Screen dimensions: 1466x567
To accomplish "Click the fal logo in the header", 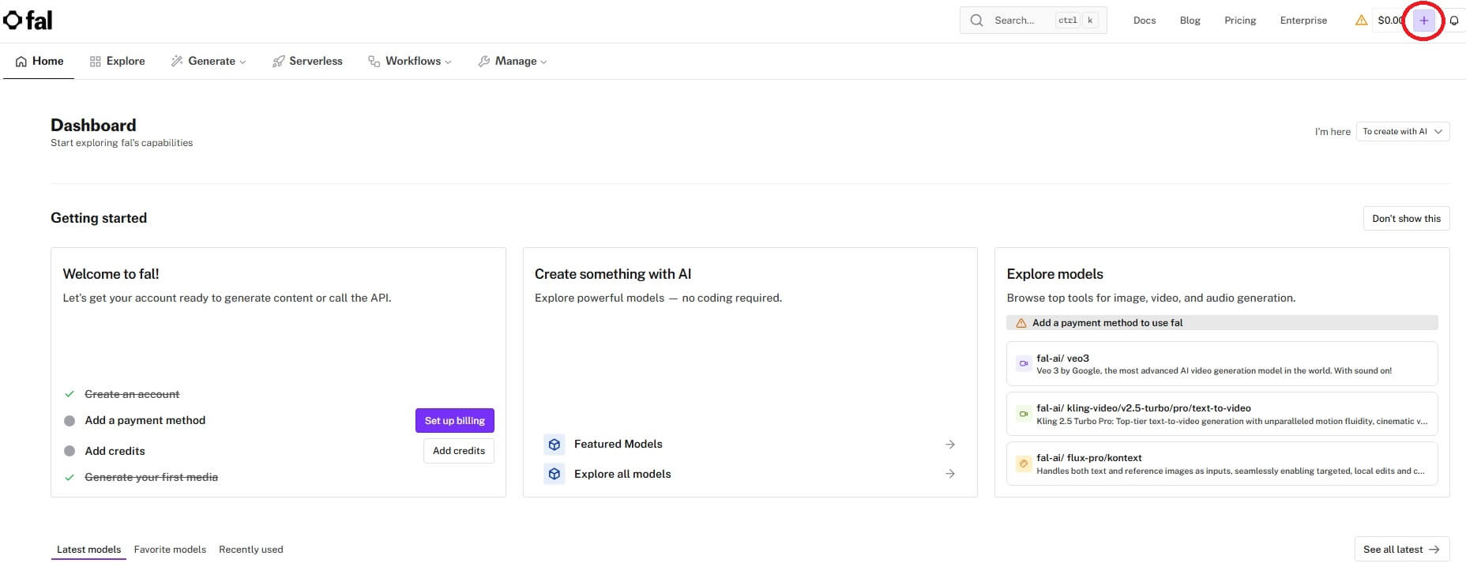I will pos(28,20).
